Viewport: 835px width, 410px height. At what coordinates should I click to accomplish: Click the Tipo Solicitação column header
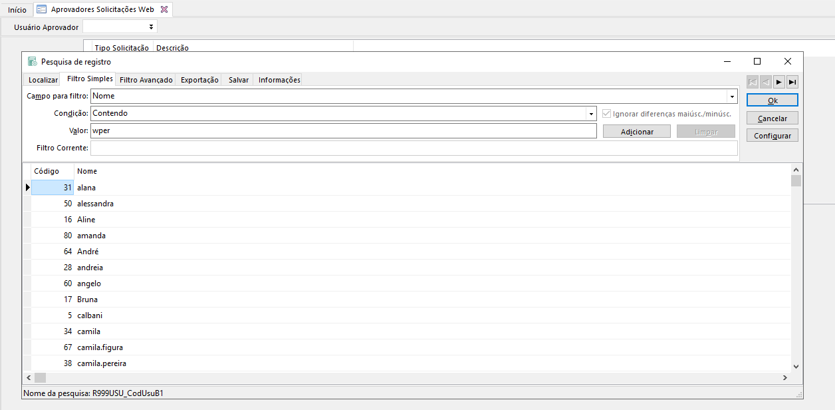tap(122, 48)
